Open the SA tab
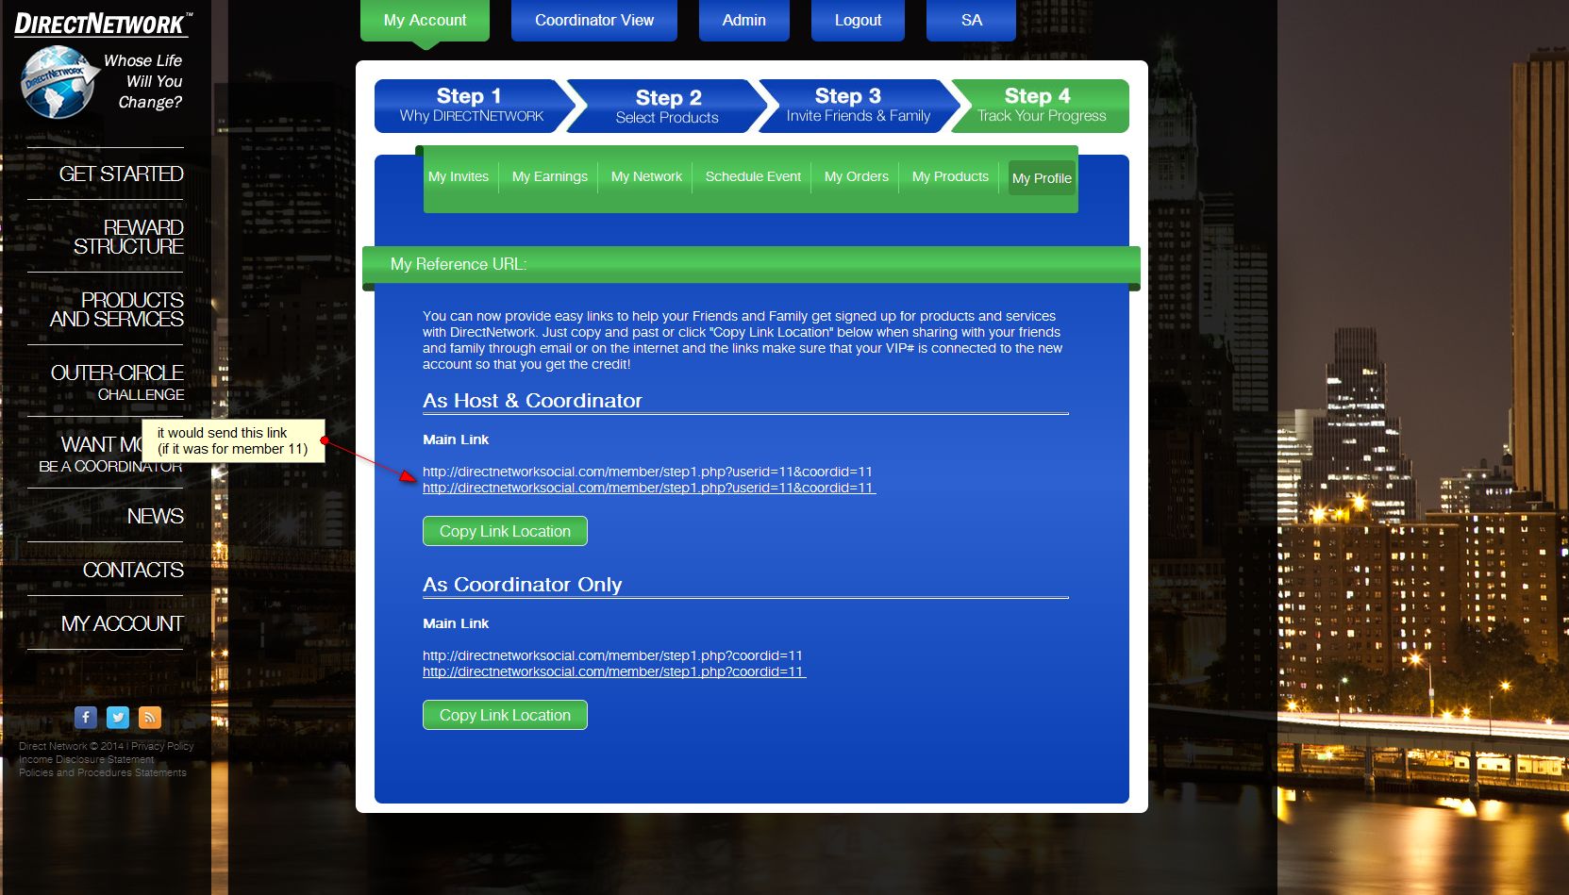This screenshot has width=1569, height=895. point(972,20)
